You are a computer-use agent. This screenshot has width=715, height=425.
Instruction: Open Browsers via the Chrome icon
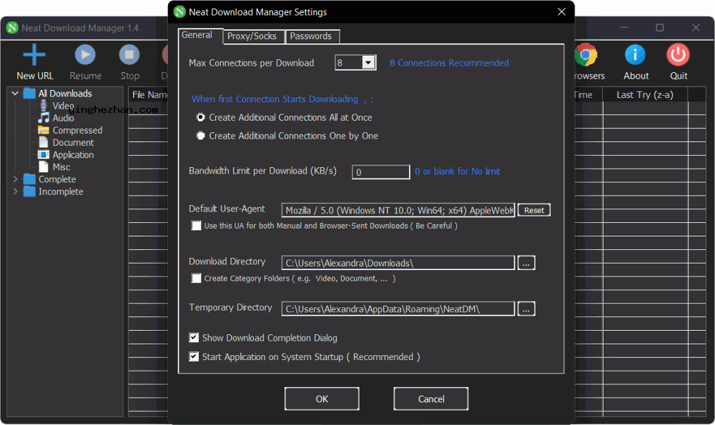click(586, 55)
